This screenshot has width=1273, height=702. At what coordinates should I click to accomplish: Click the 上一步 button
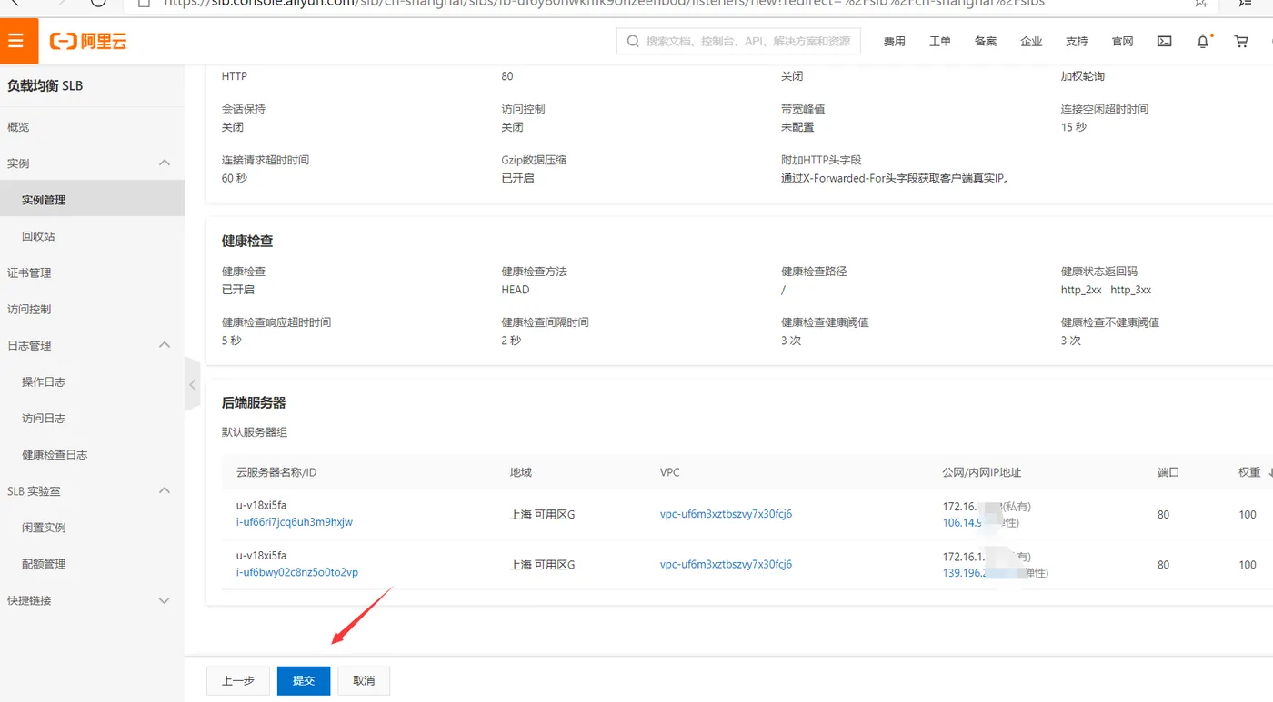238,680
